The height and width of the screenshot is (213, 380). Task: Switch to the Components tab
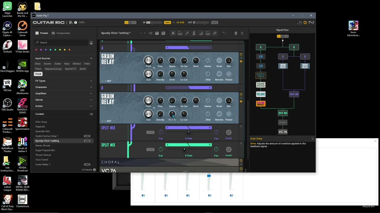[x=61, y=33]
